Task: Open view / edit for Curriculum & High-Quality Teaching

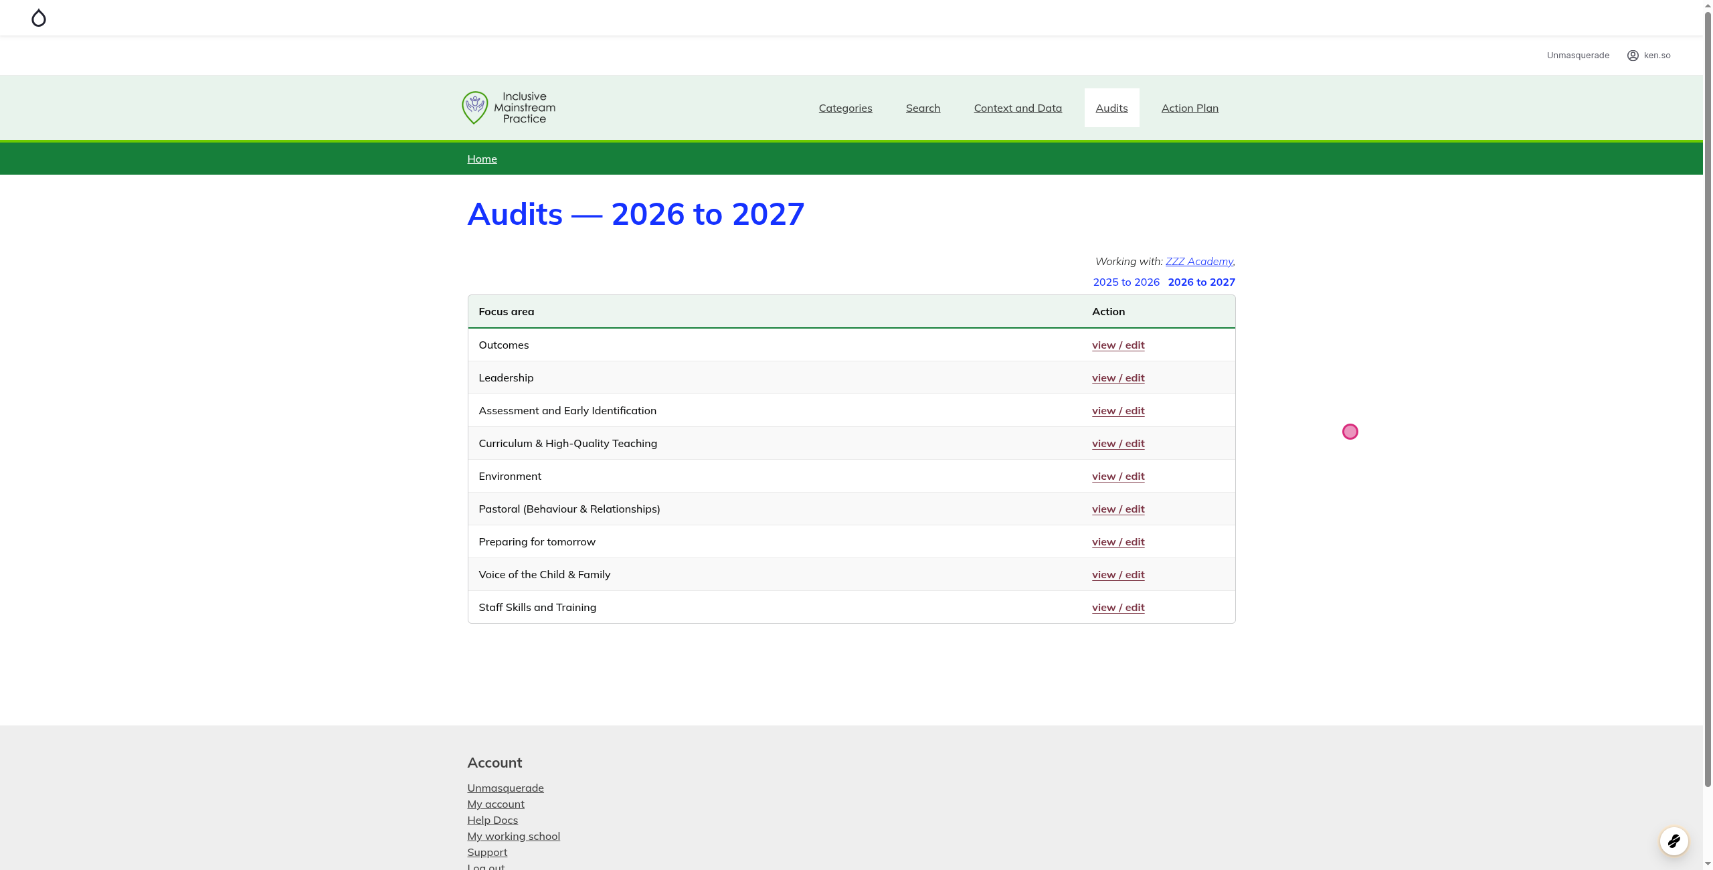Action: [1118, 444]
